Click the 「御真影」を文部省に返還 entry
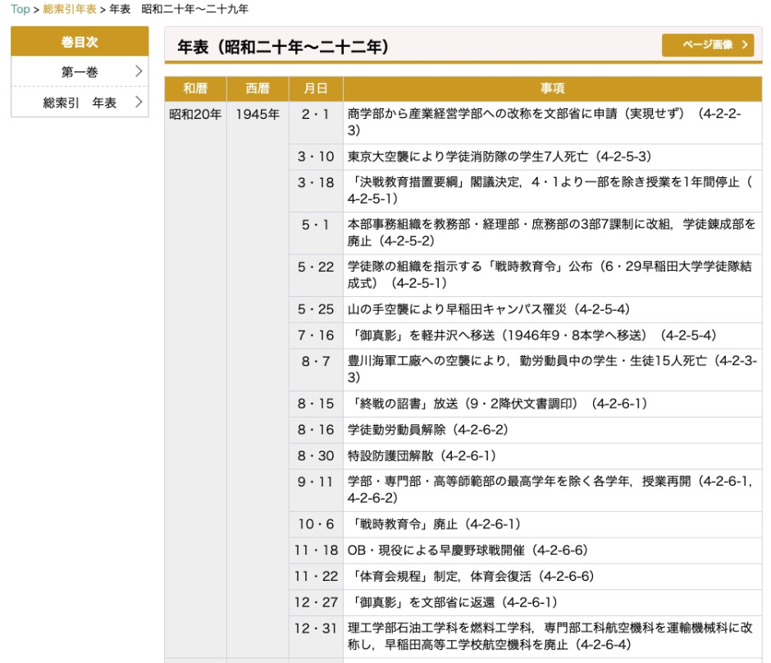 pyautogui.click(x=553, y=602)
